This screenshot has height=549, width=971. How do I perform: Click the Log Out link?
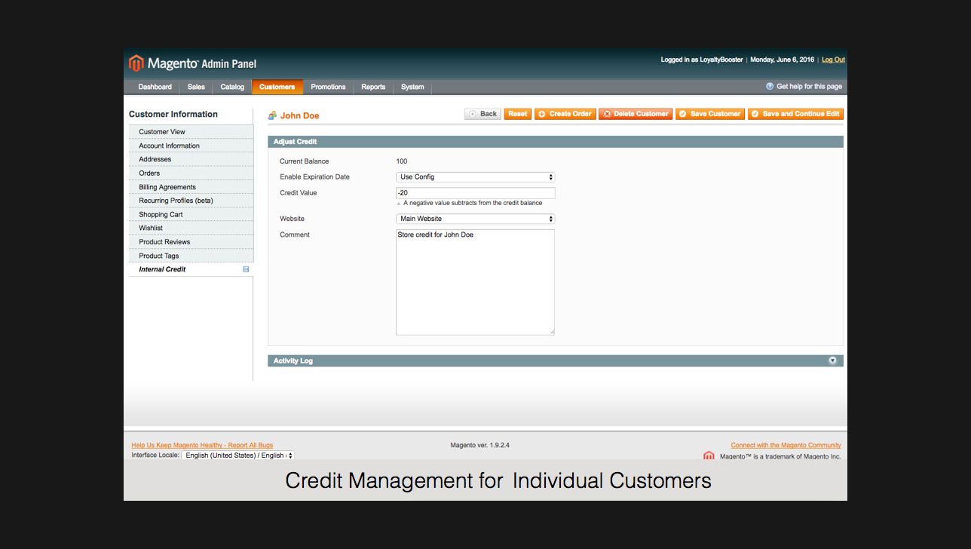tap(833, 60)
